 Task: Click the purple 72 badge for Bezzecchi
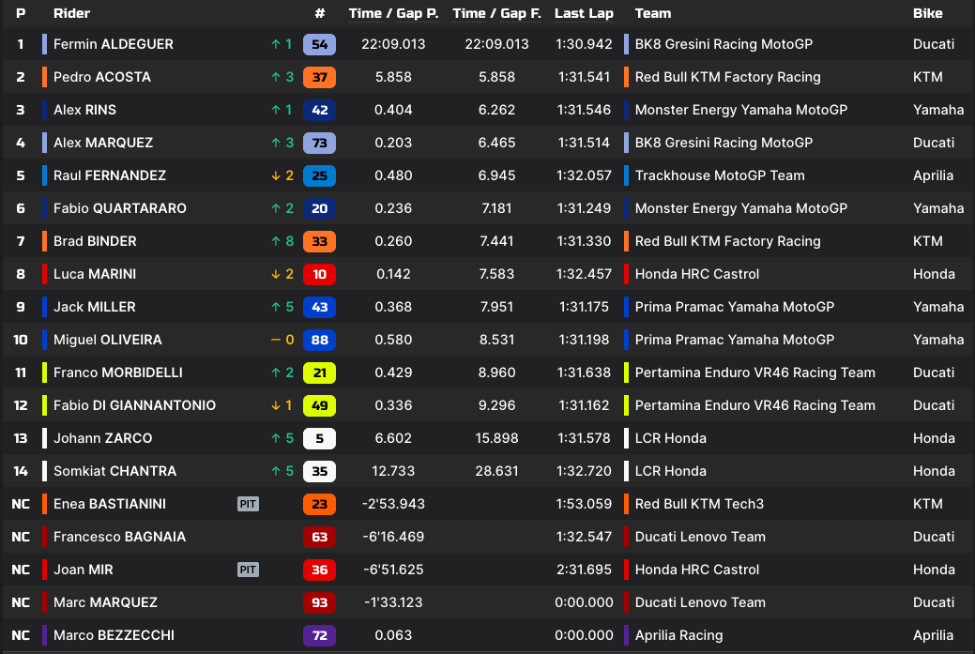pyautogui.click(x=319, y=635)
